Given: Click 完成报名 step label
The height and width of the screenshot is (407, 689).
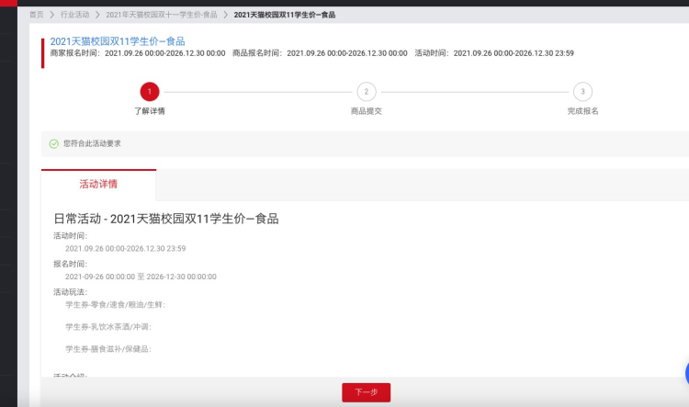Looking at the screenshot, I should pos(582,111).
